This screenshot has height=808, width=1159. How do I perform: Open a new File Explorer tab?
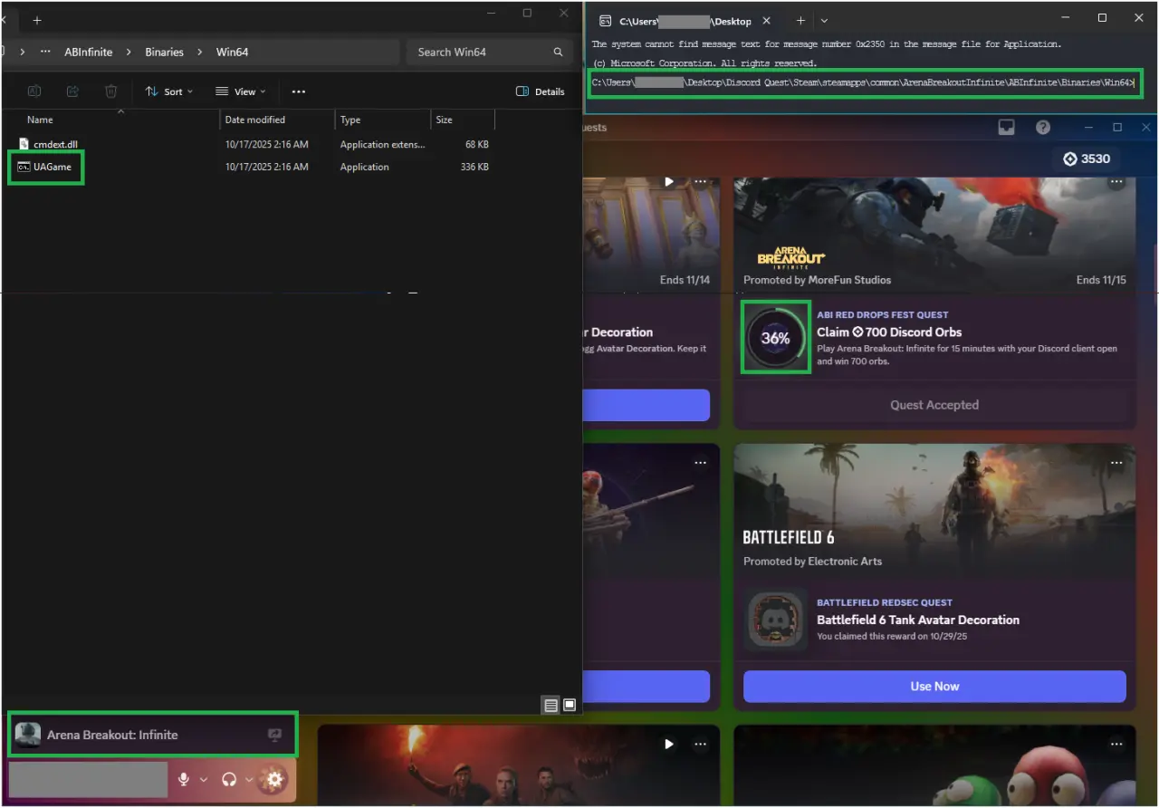coord(37,19)
